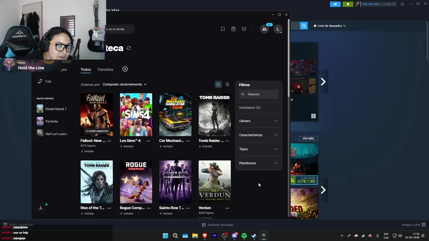Focus the Relación filter search field
Viewport: 429px width, 241px height.
pos(259,94)
